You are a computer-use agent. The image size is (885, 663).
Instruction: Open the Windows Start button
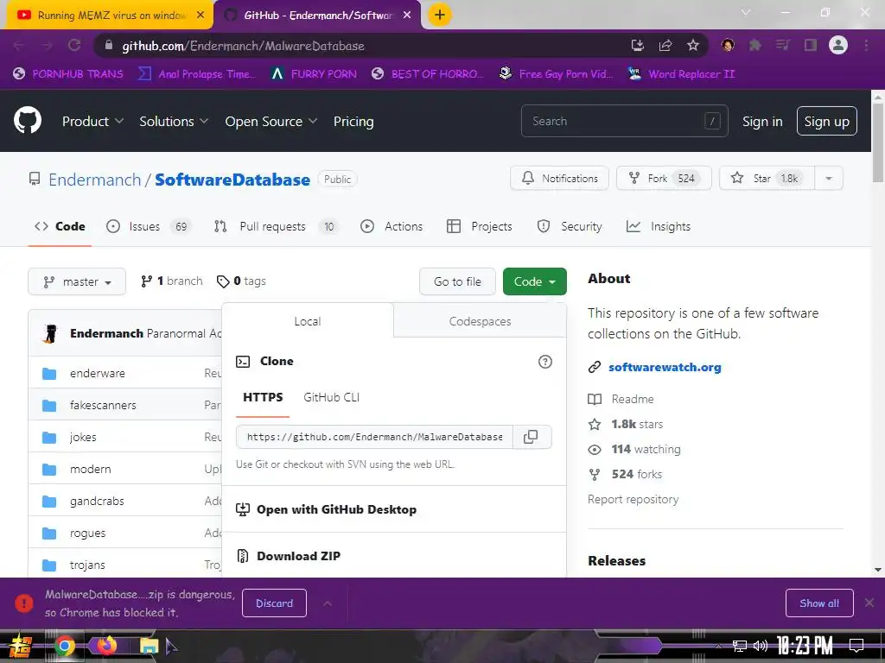pyautogui.click(x=21, y=646)
